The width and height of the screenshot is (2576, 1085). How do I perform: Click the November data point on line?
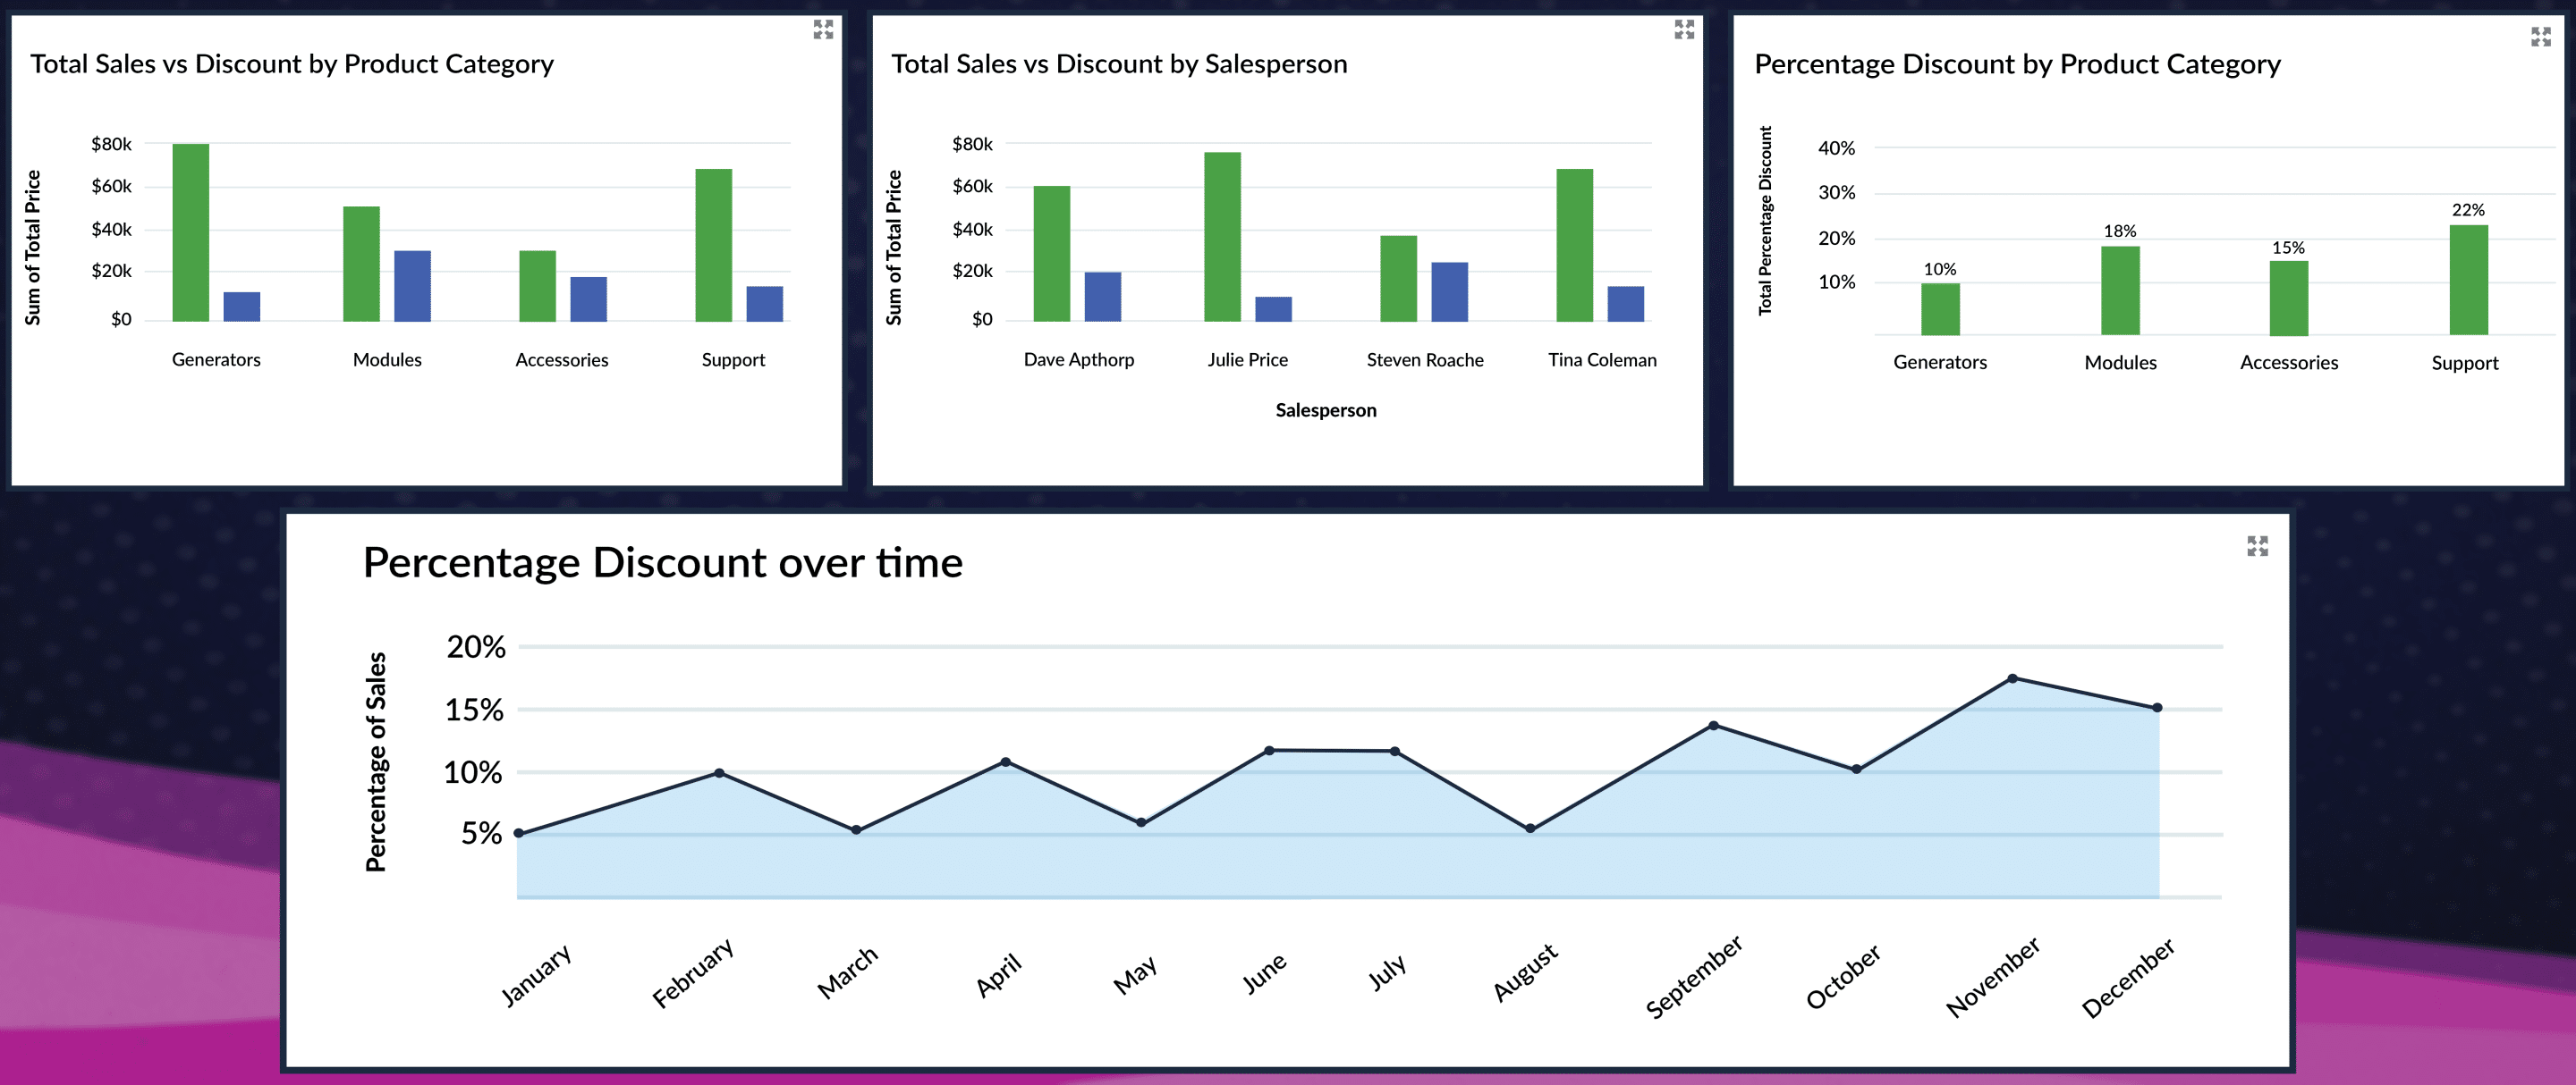coord(2012,678)
